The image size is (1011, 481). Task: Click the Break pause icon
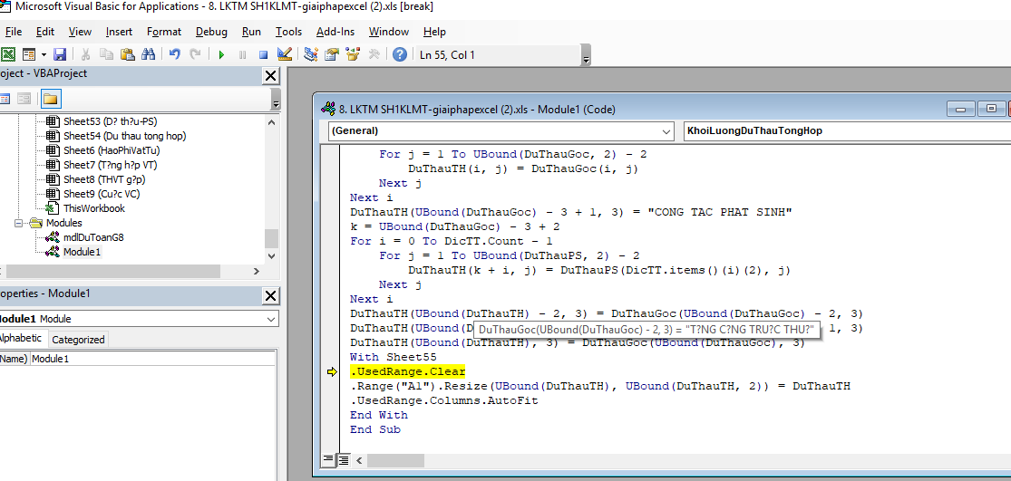[242, 54]
